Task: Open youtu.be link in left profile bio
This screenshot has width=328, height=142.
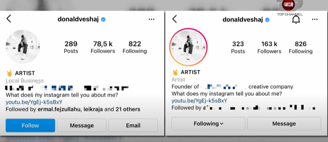Action: [x=34, y=102]
